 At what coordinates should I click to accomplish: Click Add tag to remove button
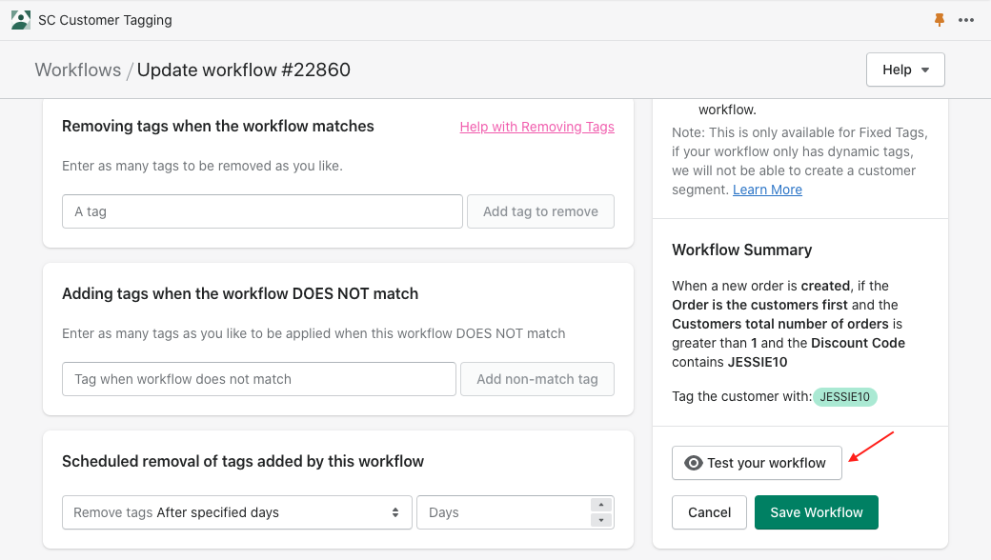click(540, 211)
